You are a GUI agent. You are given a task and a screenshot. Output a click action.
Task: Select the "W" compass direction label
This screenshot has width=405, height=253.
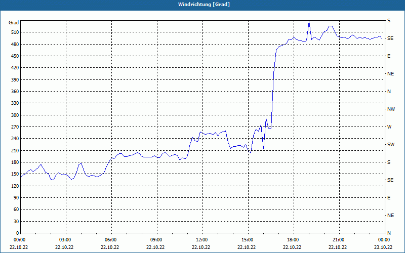tap(389, 127)
